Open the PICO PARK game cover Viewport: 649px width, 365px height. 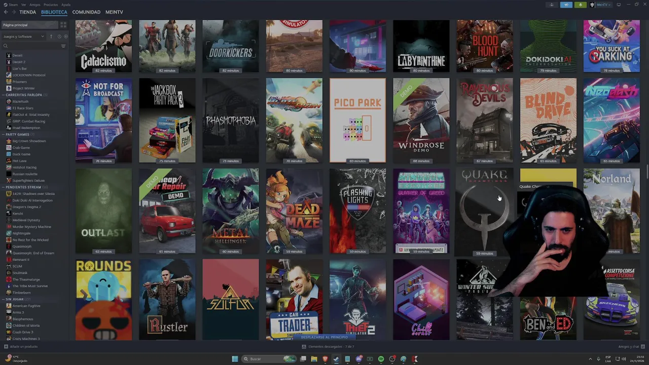click(357, 120)
